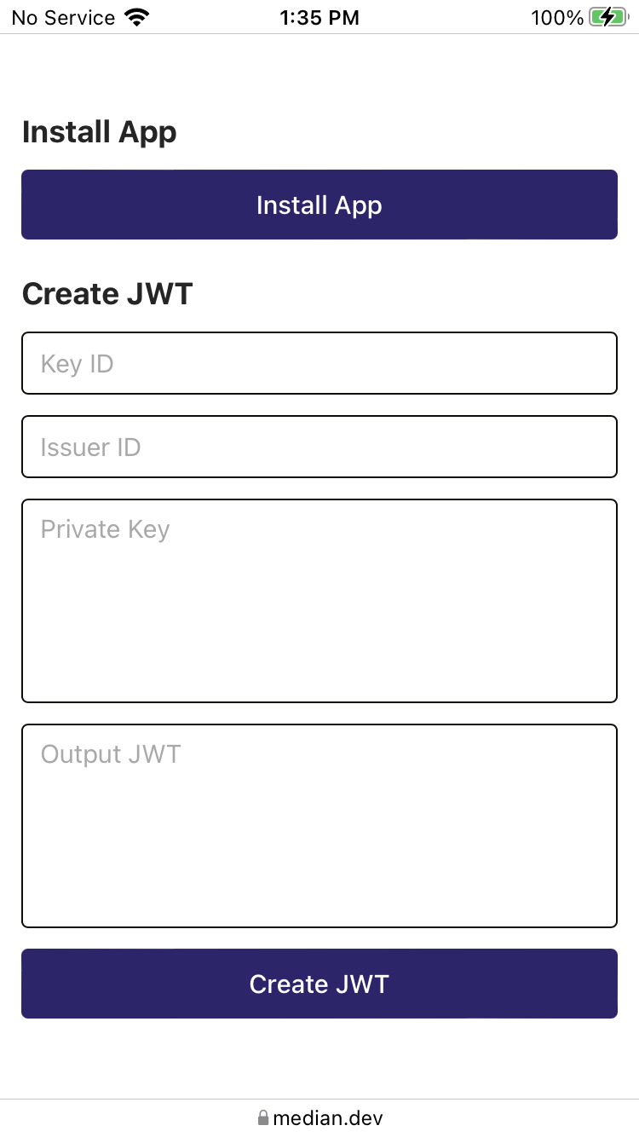The image size is (639, 1137).
Task: Tap the bottom browser bar area
Action: [319, 1117]
